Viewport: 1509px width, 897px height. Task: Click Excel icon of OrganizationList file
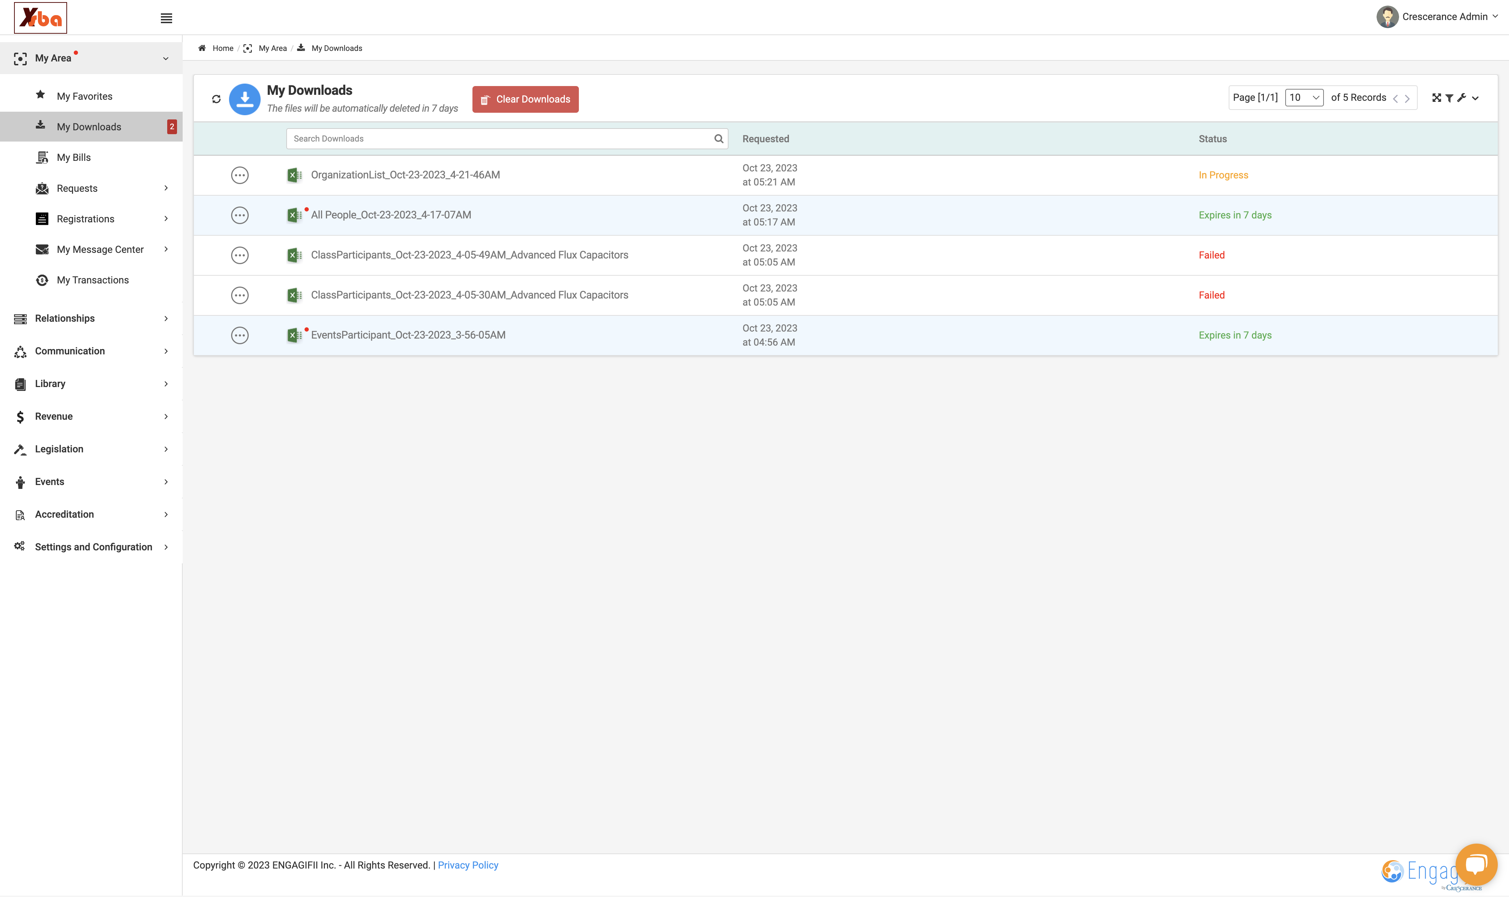click(x=294, y=175)
